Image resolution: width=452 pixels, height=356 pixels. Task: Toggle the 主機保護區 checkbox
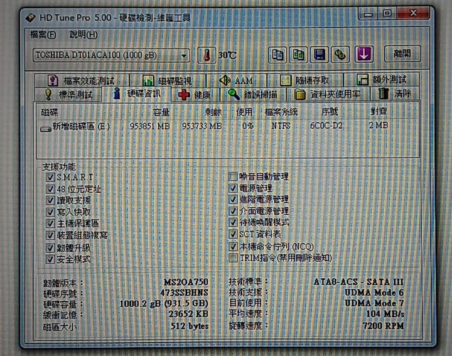(x=50, y=223)
